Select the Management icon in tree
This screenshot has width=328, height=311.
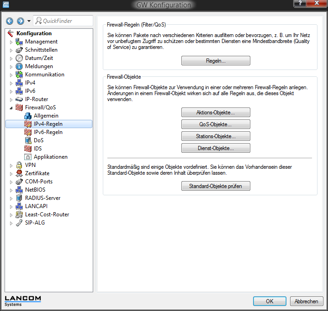click(19, 42)
